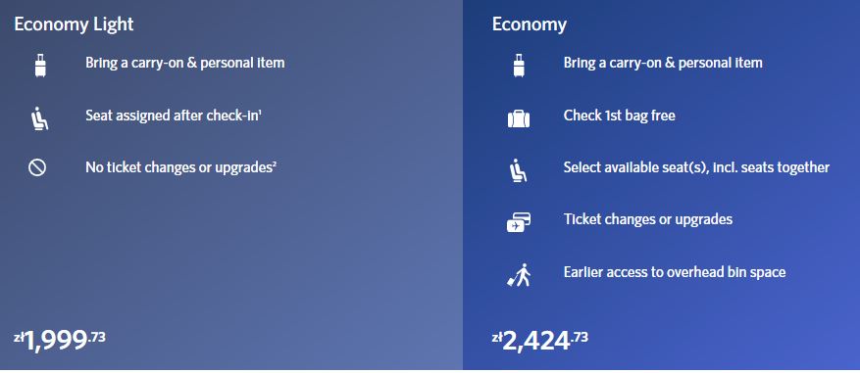Click the Economy carry-on suitcase icon
The image size is (860, 373).
(519, 66)
